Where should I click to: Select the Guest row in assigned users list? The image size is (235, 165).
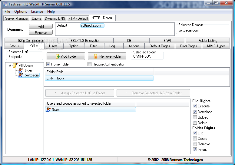(91, 109)
